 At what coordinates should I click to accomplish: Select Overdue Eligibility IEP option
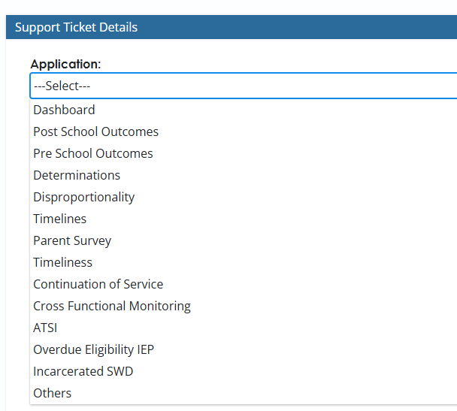pyautogui.click(x=93, y=349)
